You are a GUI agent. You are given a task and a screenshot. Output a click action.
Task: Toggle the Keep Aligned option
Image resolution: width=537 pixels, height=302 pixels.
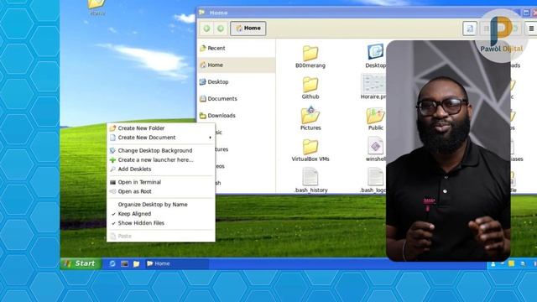click(x=160, y=214)
